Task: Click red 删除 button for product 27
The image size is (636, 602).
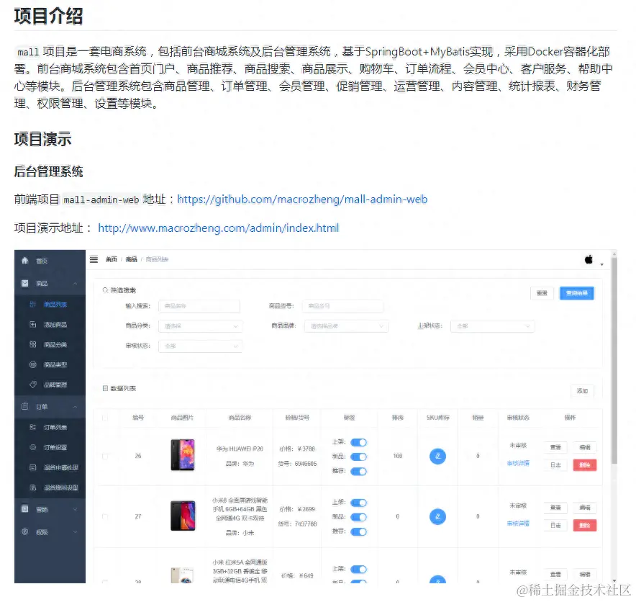Action: coord(585,525)
